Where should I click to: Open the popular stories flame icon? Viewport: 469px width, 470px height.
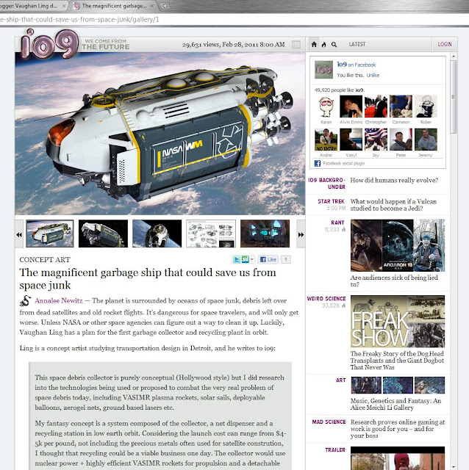323,44
